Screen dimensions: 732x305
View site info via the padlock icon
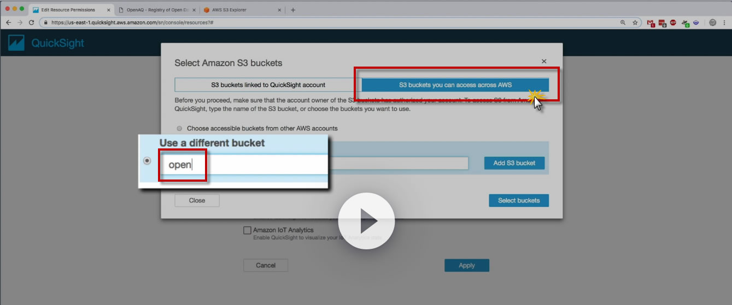46,23
